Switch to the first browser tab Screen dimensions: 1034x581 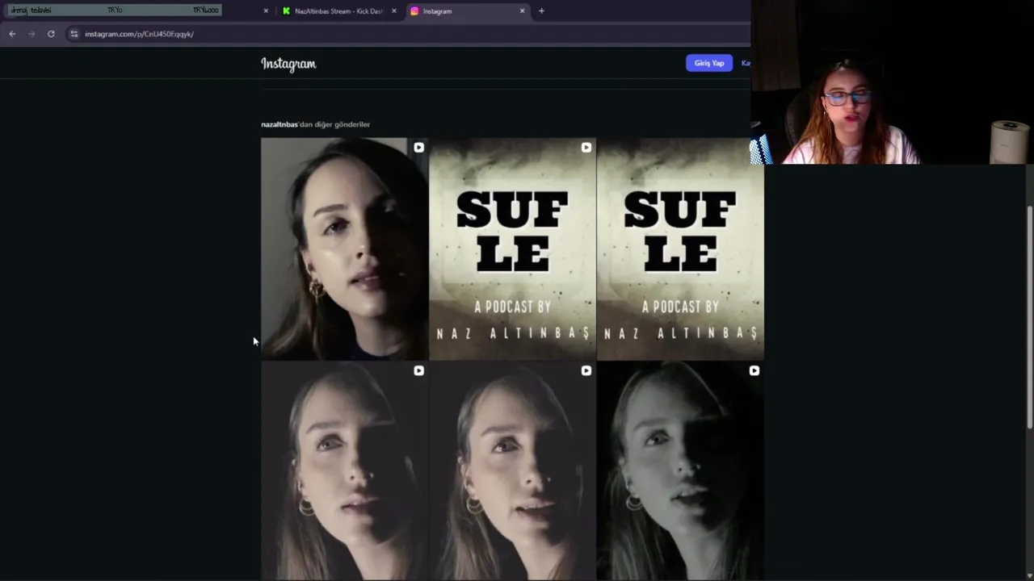(137, 11)
